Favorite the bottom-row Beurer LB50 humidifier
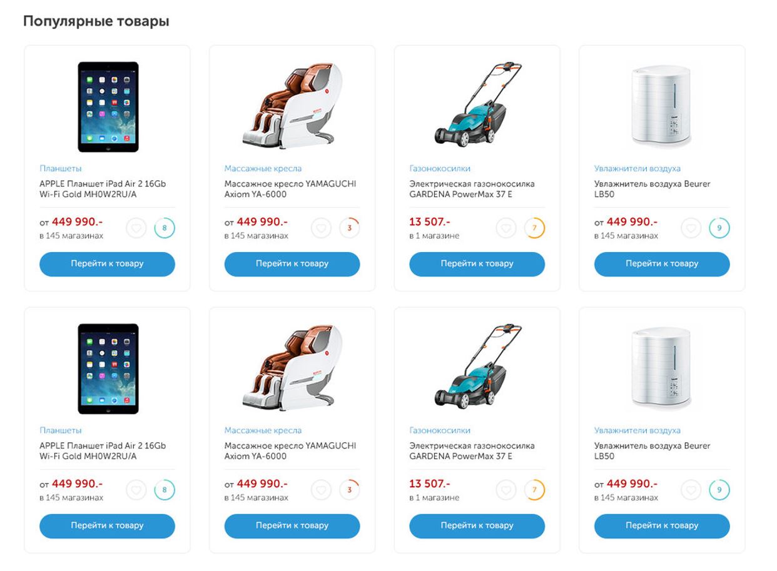This screenshot has height=571, width=777. [691, 490]
